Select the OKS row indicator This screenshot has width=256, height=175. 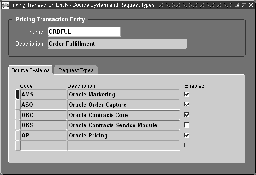coord(17,125)
